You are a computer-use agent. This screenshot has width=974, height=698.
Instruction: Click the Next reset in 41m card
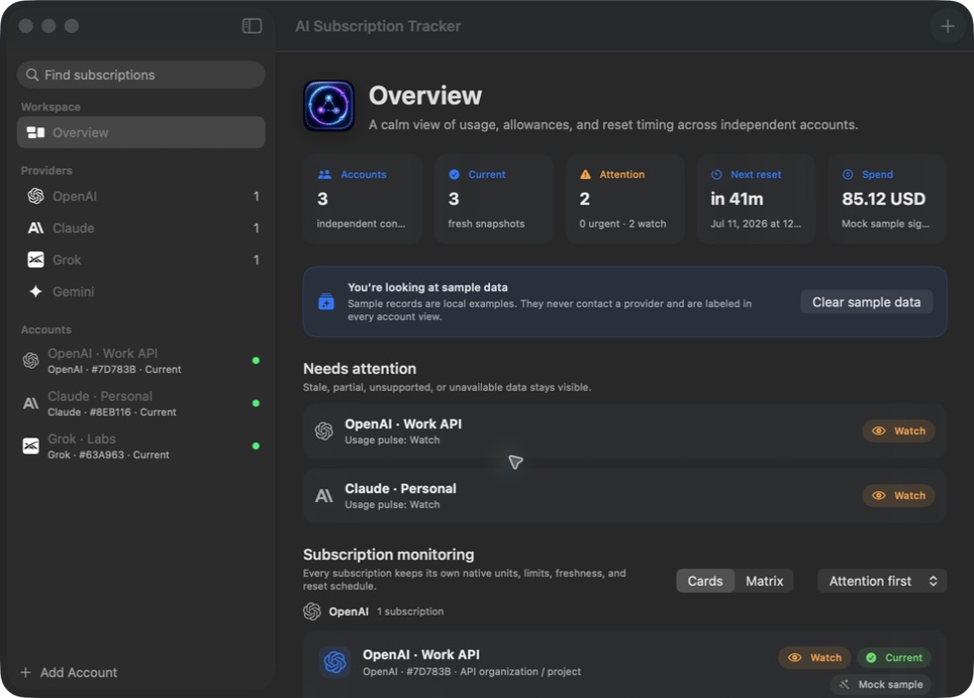[x=756, y=199]
